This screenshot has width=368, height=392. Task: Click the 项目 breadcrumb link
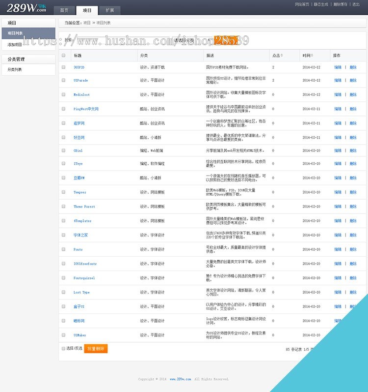pos(87,23)
